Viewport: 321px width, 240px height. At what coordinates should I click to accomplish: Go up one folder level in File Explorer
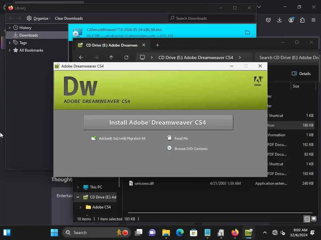coord(111,57)
